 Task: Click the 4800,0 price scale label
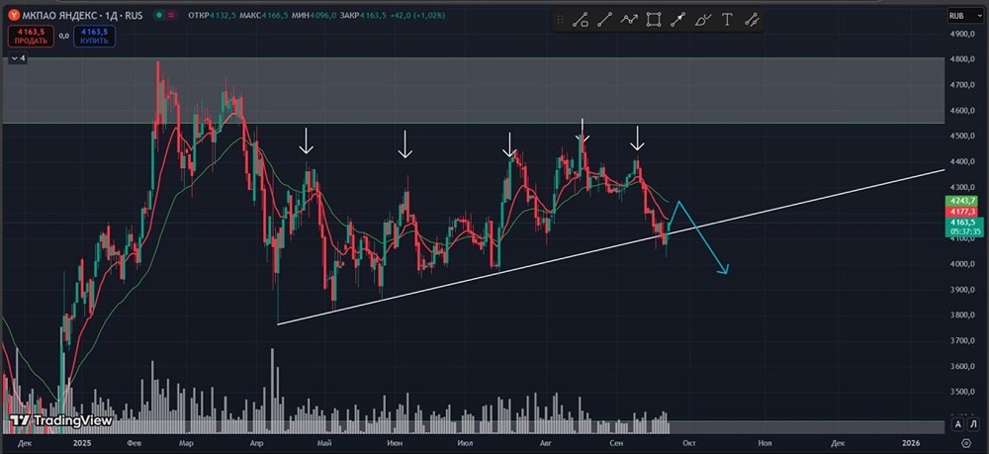click(x=962, y=59)
